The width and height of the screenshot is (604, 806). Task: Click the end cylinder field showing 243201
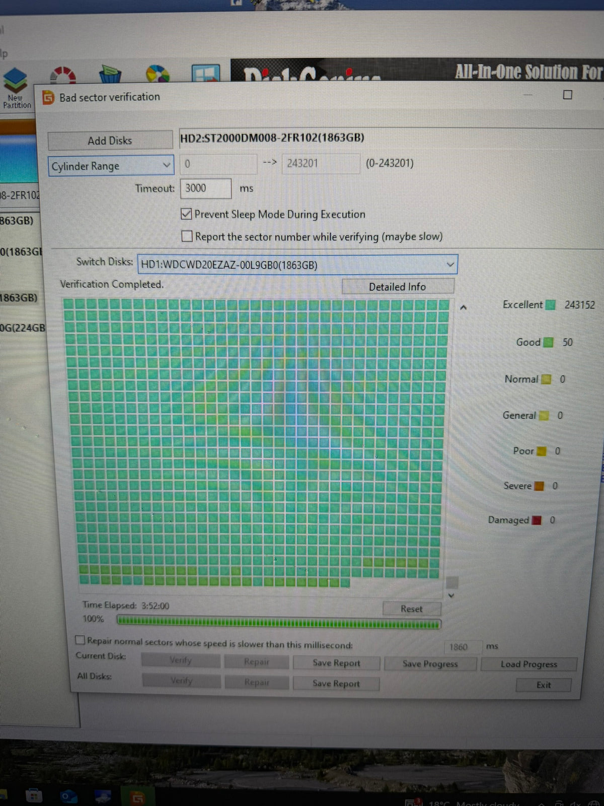click(x=321, y=163)
